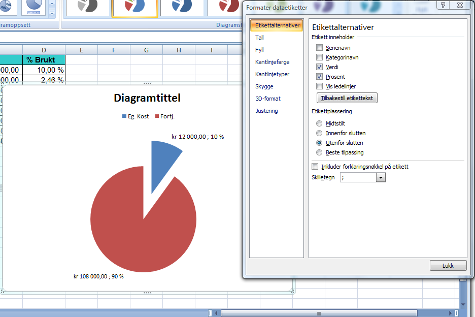This screenshot has height=317, width=475.
Task: Click the cell containing 2,46 %
Action: [x=44, y=79]
